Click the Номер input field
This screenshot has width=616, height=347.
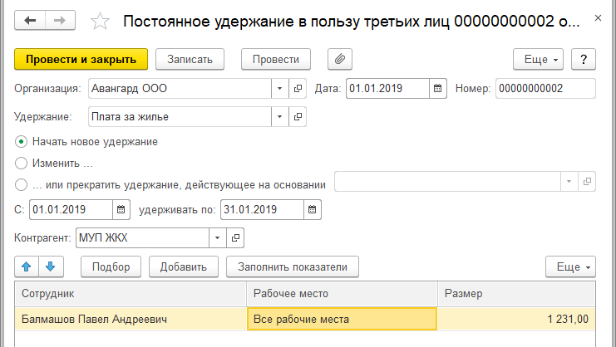(545, 89)
